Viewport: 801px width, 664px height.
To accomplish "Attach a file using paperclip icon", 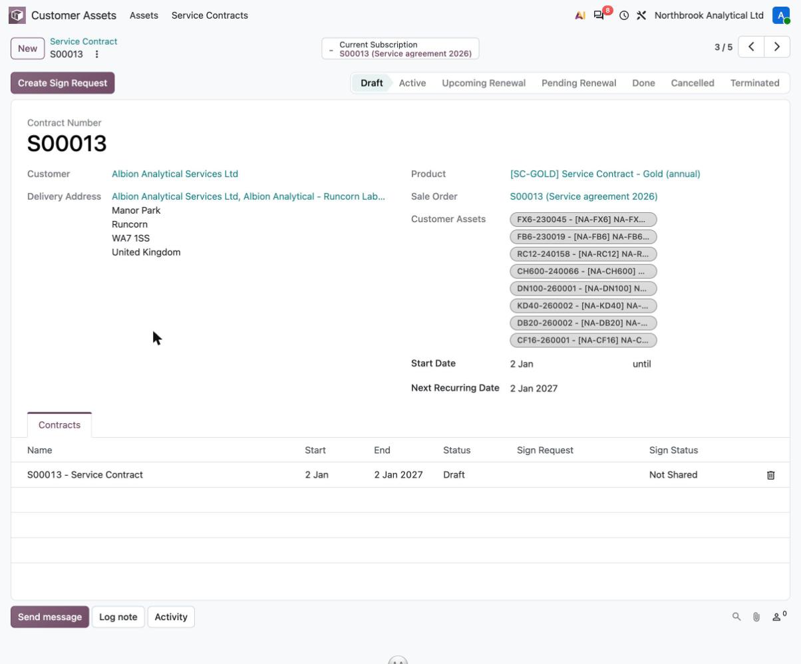I will pyautogui.click(x=756, y=617).
